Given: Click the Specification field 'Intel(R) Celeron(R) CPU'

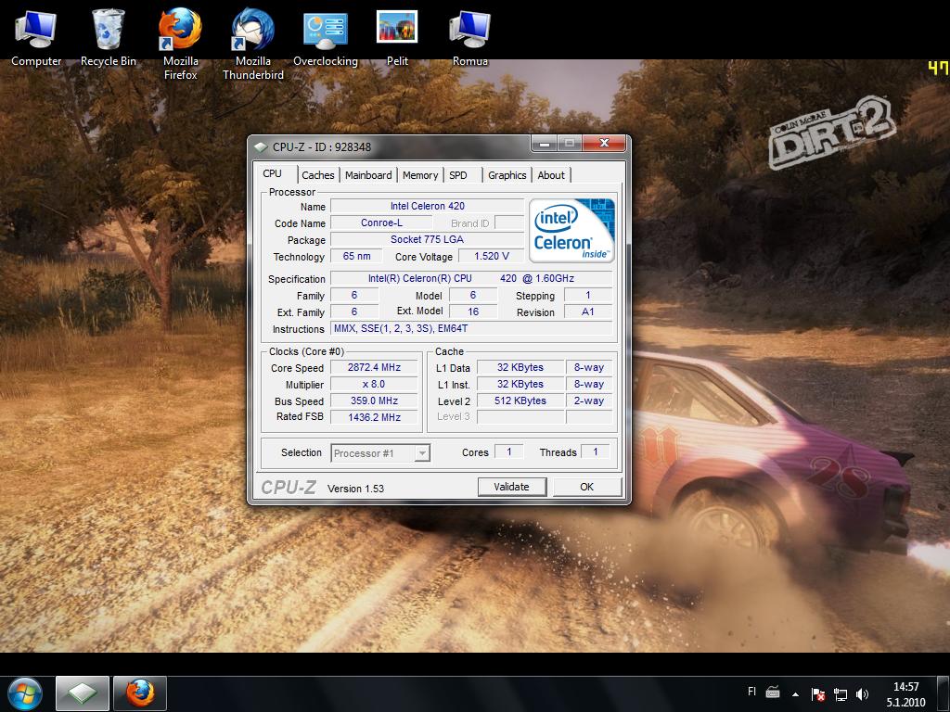Looking at the screenshot, I should pyautogui.click(x=471, y=278).
